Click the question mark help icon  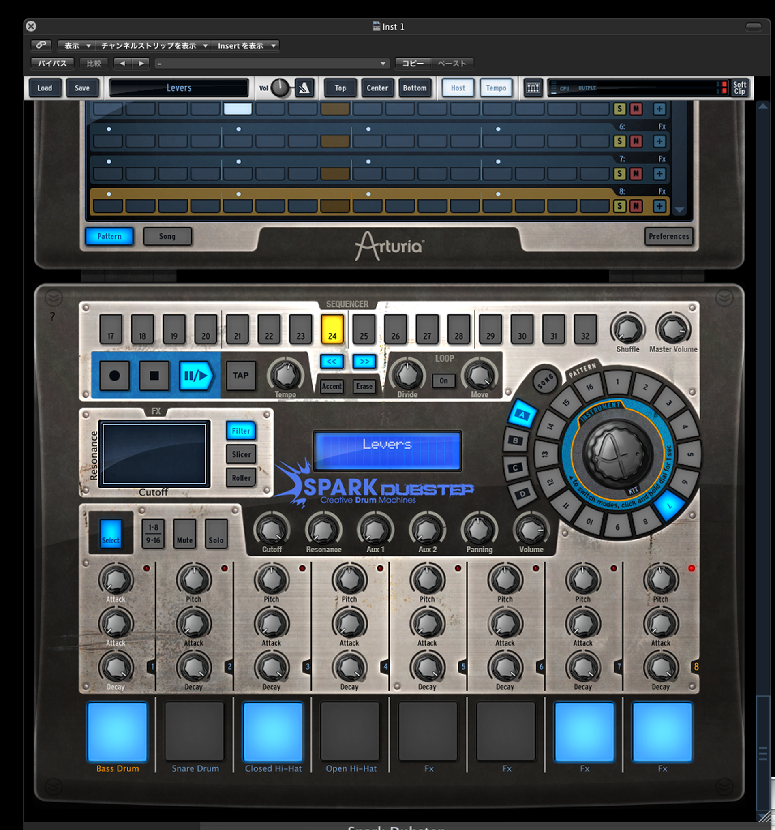52,317
